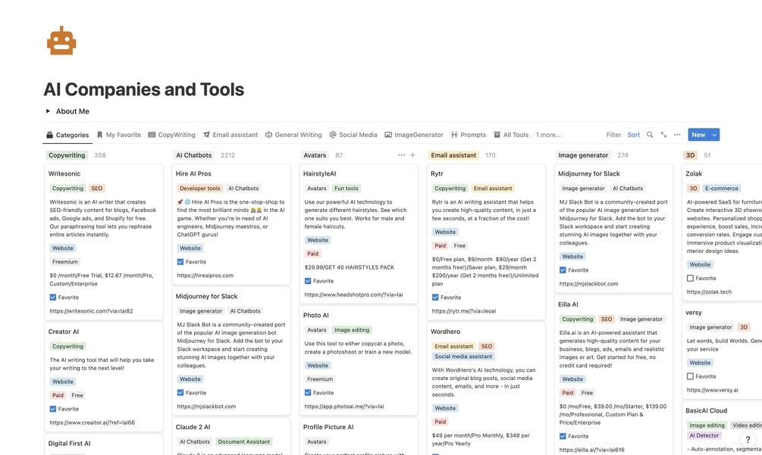Screen dimensions: 762x455
Task: Open the writesonic.com referral link
Action: [x=91, y=311]
